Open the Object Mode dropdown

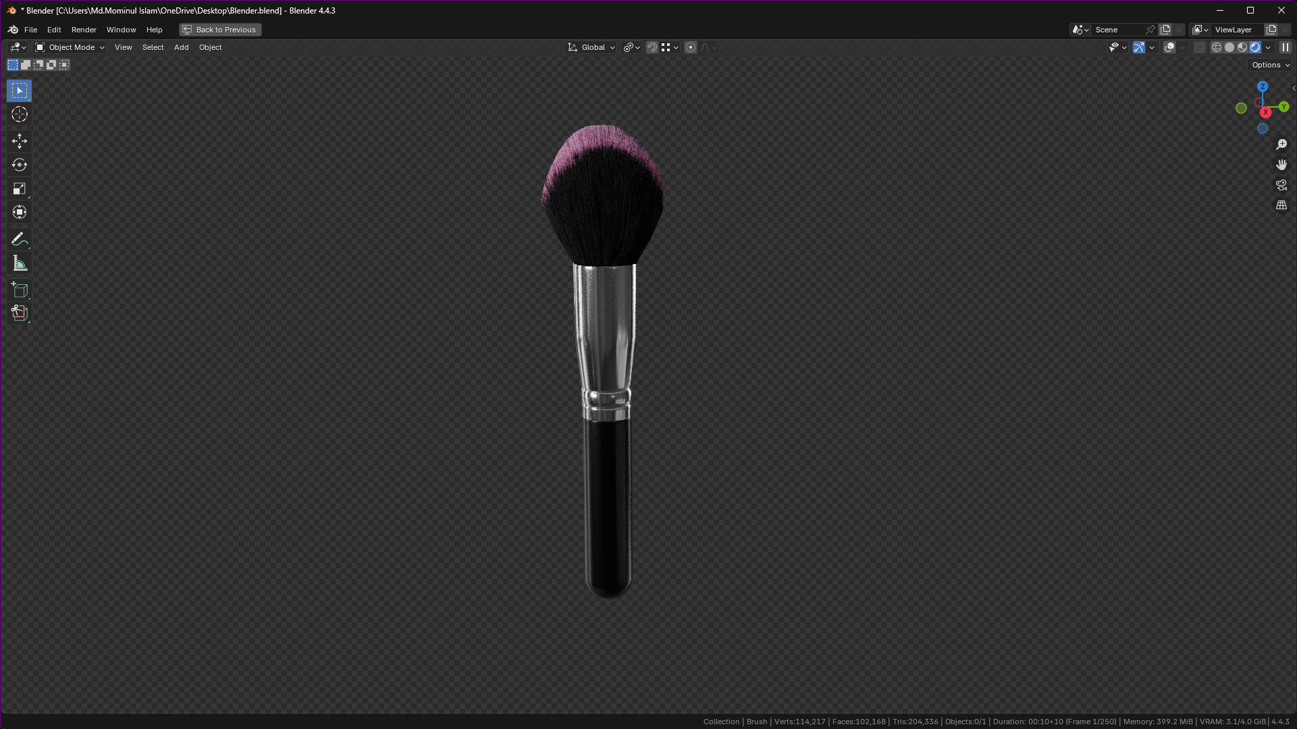click(70, 47)
